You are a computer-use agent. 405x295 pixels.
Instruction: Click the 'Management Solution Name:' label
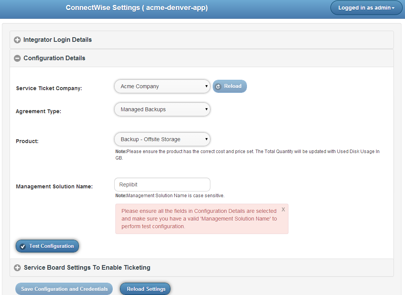click(54, 186)
